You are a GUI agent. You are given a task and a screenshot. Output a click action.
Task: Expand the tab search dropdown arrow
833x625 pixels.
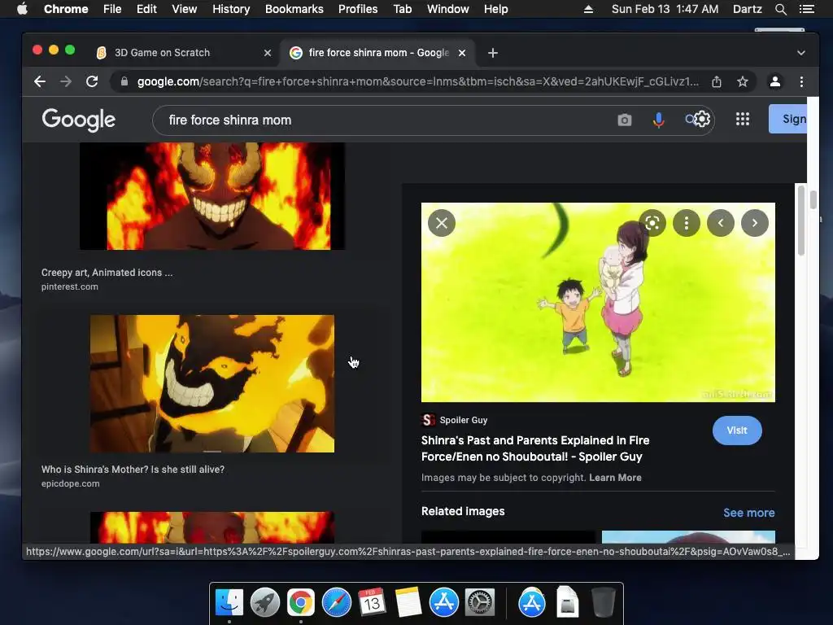pos(801,53)
